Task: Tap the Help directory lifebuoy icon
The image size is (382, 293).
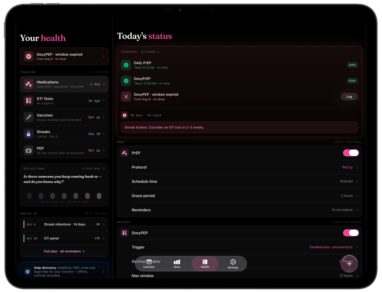Action: click(x=27, y=271)
